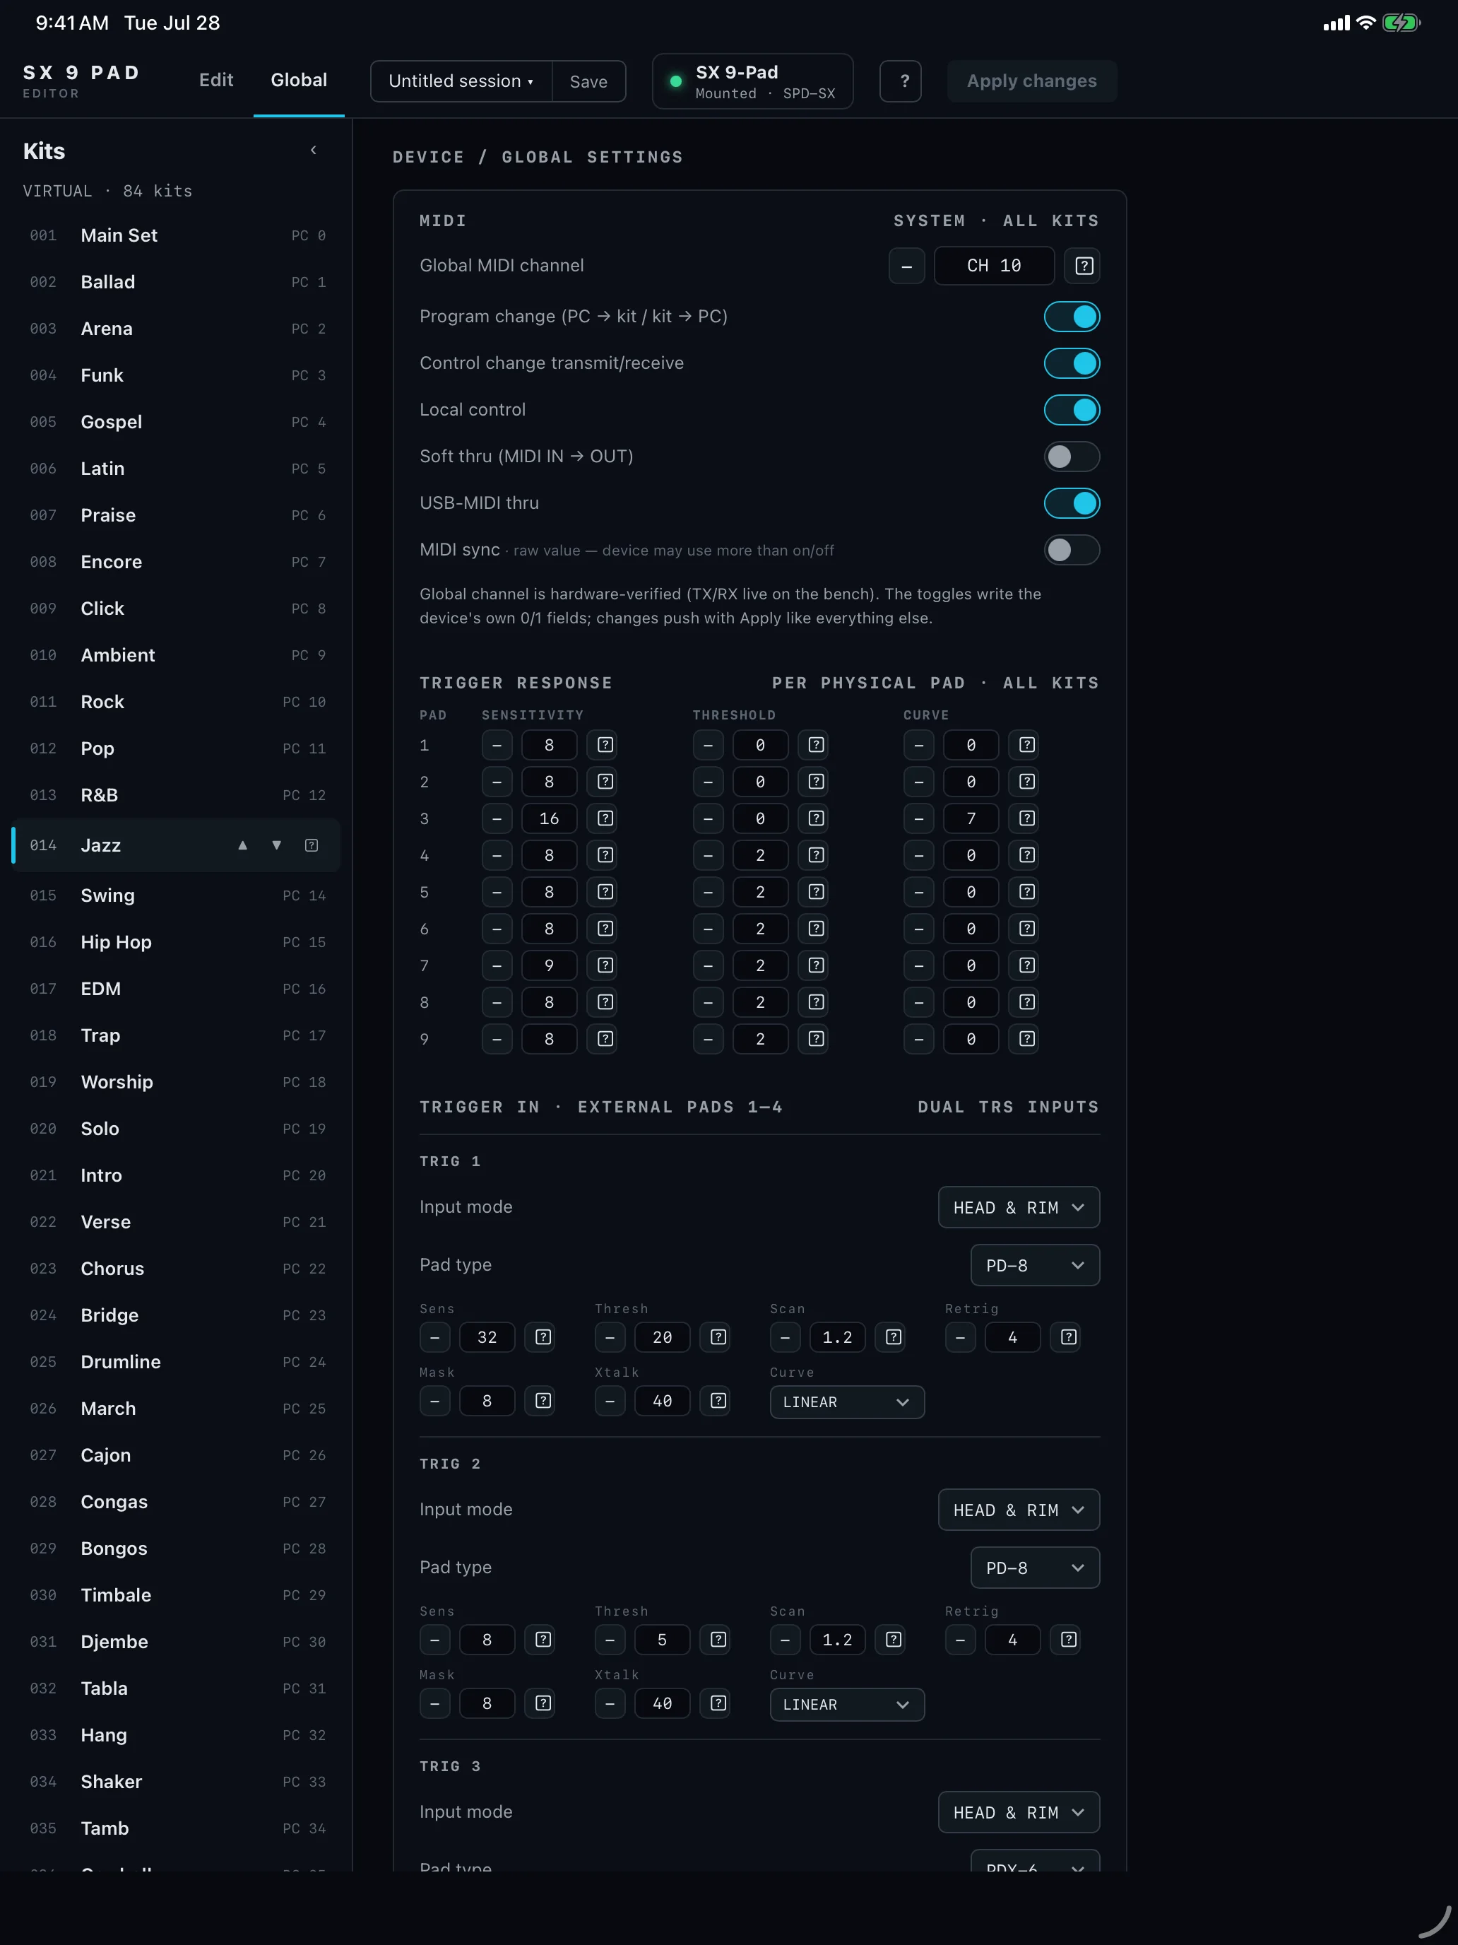This screenshot has height=1945, width=1458.
Task: Decrease sensitivity for pad 7
Action: (497, 965)
